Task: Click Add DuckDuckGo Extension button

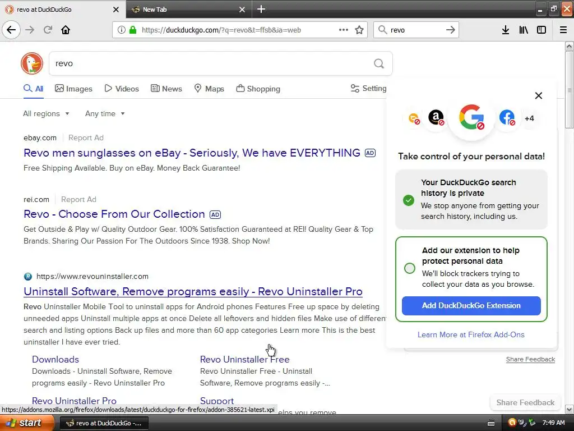Action: click(x=471, y=306)
